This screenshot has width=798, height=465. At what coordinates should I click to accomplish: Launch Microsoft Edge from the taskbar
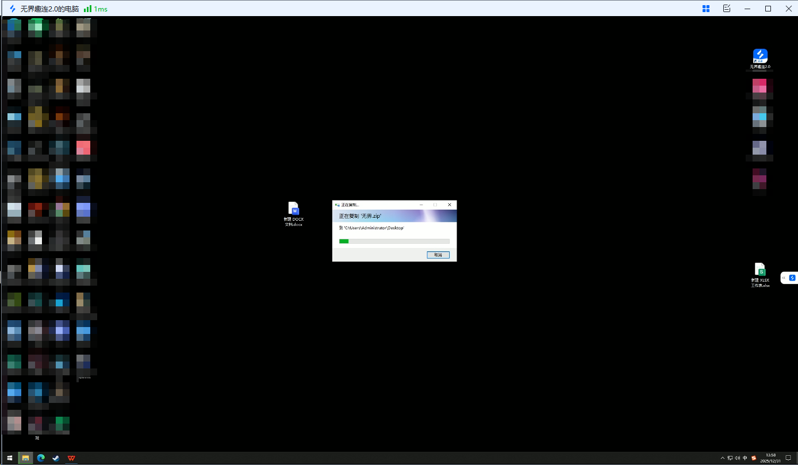41,458
